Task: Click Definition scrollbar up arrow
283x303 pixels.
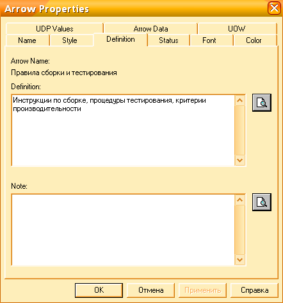Action: pos(239,100)
